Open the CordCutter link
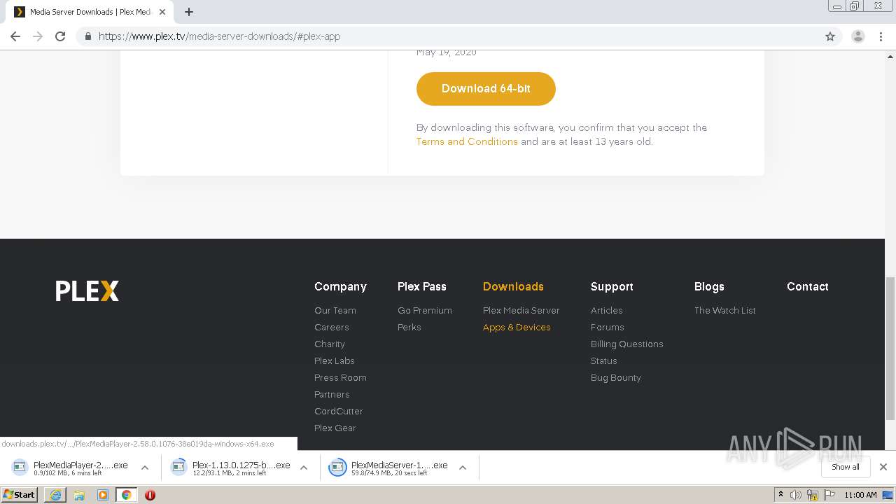The height and width of the screenshot is (504, 896). 339,411
